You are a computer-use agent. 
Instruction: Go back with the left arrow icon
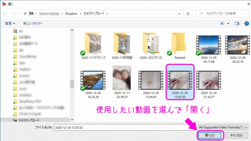[6, 14]
